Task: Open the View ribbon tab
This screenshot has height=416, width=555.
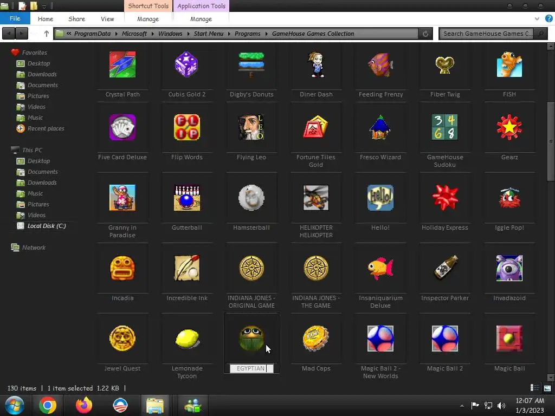Action: tap(107, 19)
